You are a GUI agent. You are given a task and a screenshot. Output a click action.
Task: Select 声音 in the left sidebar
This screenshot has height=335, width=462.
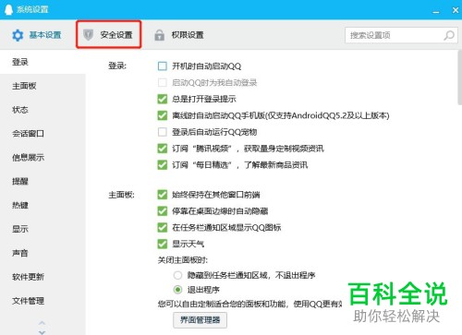click(x=43, y=253)
